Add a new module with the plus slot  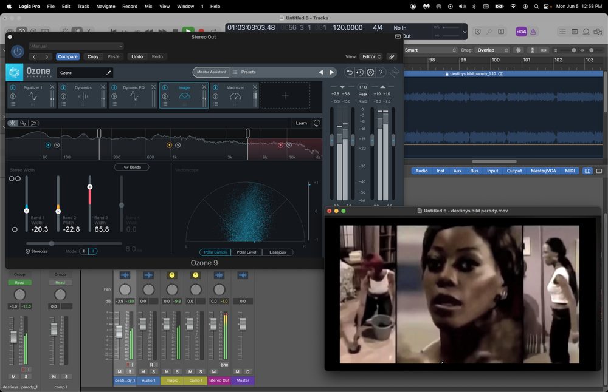285,96
